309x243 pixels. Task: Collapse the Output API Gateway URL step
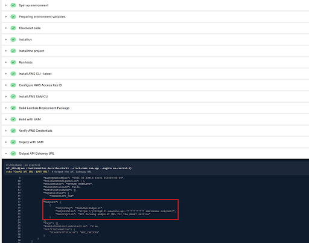[x=6, y=154]
